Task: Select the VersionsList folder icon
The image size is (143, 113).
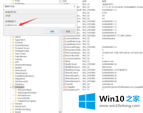Action: coord(13,70)
